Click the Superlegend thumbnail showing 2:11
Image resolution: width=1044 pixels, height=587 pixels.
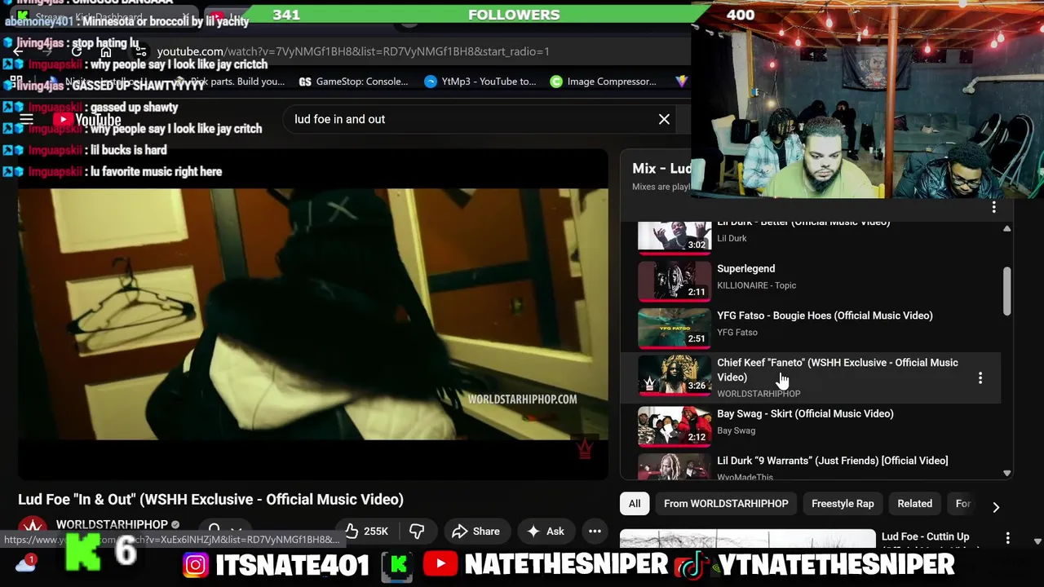click(675, 280)
